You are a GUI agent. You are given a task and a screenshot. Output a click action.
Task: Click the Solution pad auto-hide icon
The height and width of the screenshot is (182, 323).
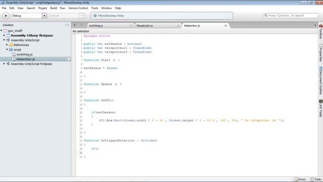(66, 25)
